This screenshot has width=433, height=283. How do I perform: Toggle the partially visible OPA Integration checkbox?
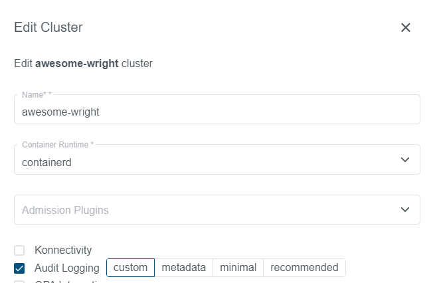[19, 282]
